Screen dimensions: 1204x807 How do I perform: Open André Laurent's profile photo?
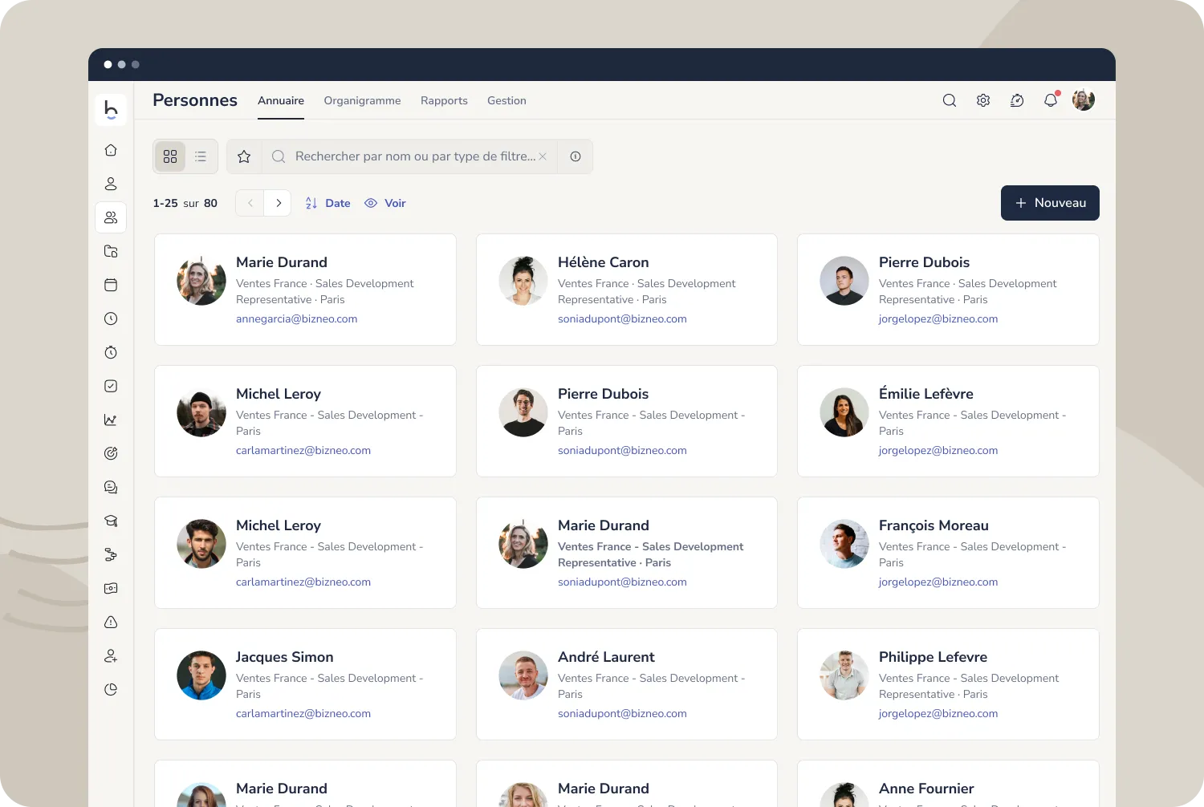523,675
